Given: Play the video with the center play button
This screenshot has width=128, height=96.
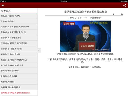Looking at the screenshot, I should tap(86, 35).
